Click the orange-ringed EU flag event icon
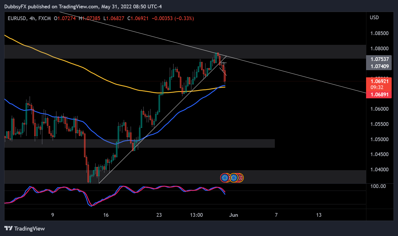The image size is (398, 236). tap(234, 178)
